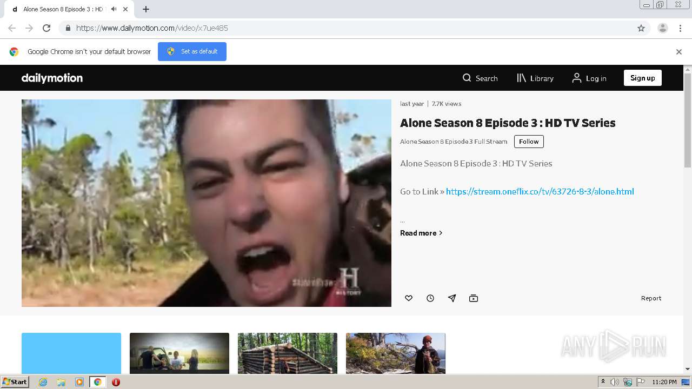Image resolution: width=692 pixels, height=389 pixels.
Task: View site information lock icon
Action: point(68,28)
